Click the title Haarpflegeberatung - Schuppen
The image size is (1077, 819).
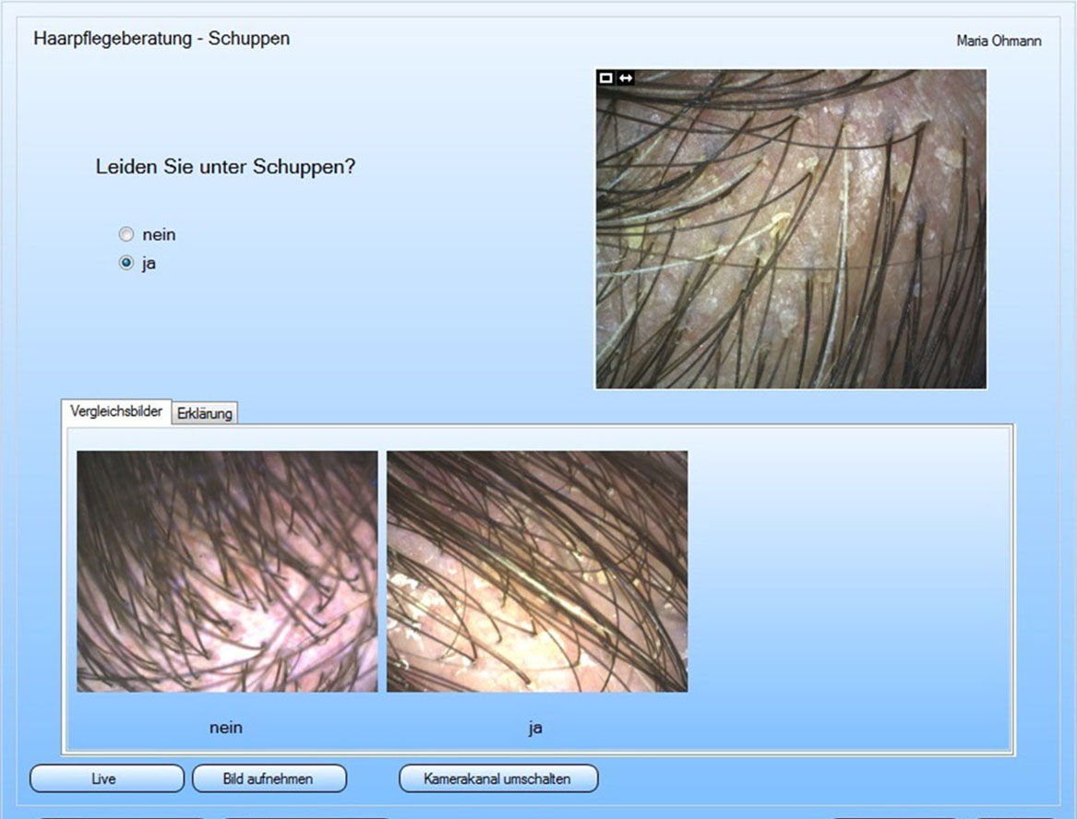(x=162, y=39)
